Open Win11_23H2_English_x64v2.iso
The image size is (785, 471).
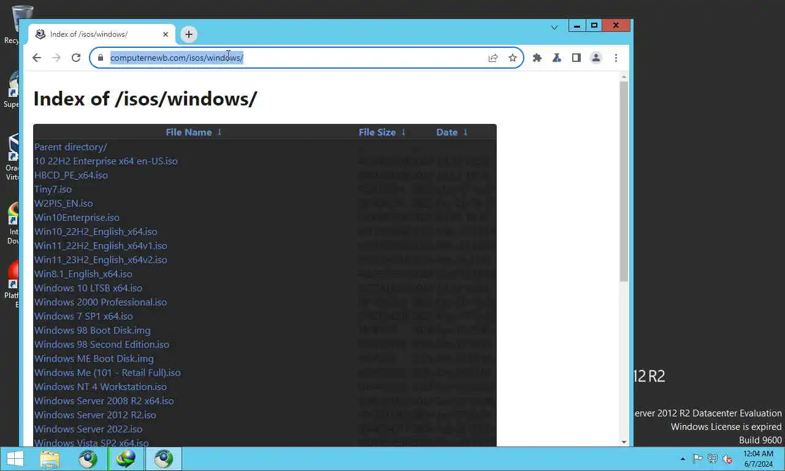coord(101,260)
